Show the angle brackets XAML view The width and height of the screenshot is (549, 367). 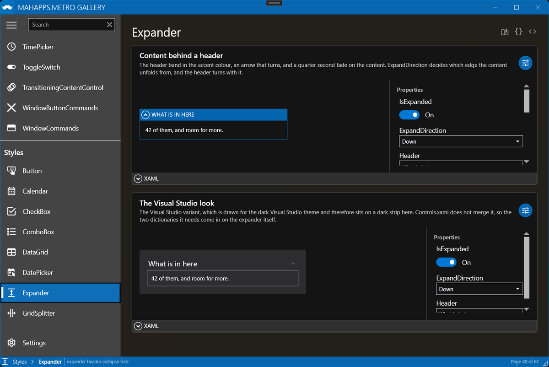pyautogui.click(x=532, y=32)
